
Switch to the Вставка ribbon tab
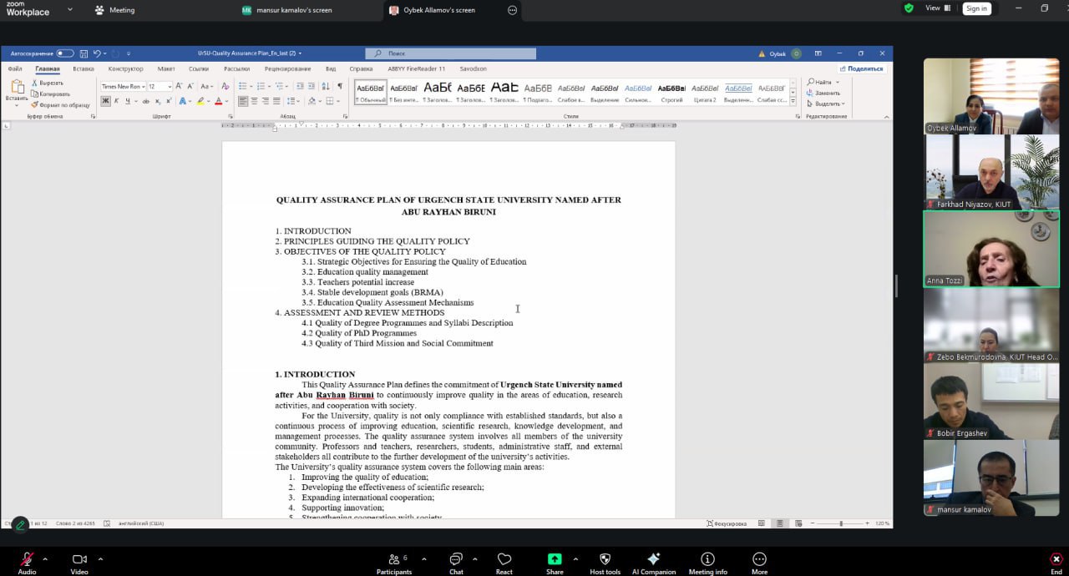84,69
